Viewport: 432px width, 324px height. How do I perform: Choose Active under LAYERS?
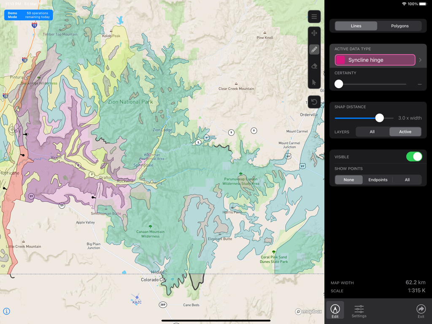(x=405, y=132)
